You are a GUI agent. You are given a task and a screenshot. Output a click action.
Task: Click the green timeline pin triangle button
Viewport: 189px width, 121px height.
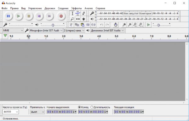(5, 36)
